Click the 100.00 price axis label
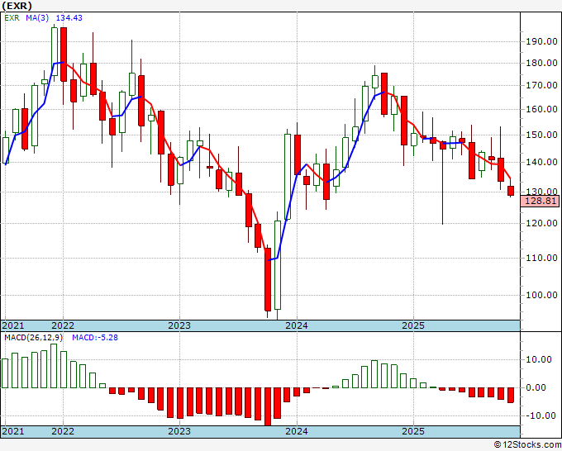Image resolution: width=562 pixels, height=451 pixels. (x=541, y=295)
